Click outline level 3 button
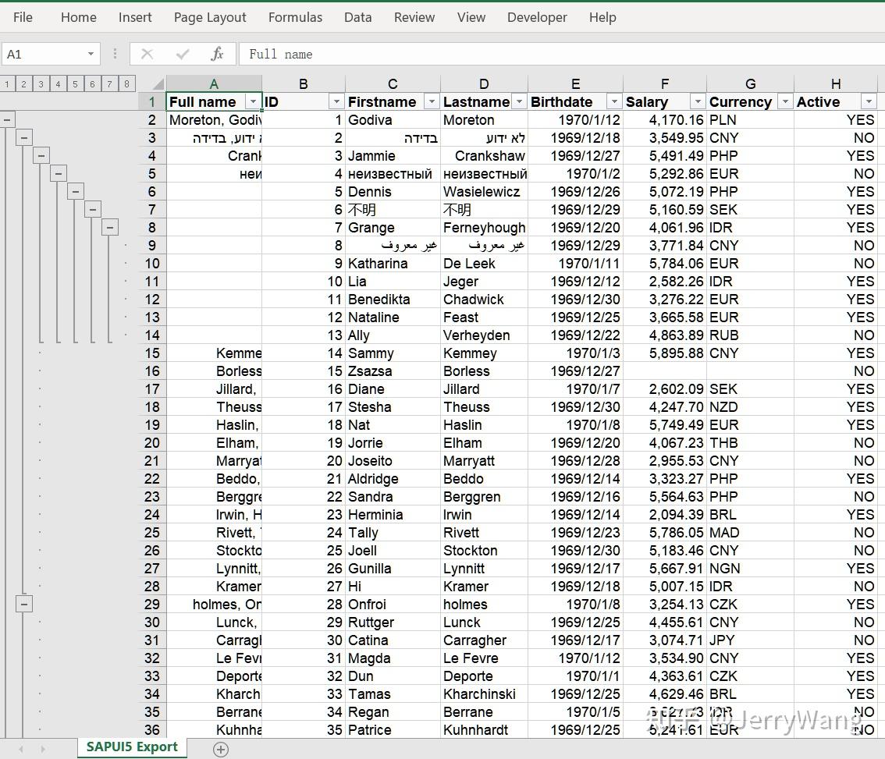 (41, 83)
